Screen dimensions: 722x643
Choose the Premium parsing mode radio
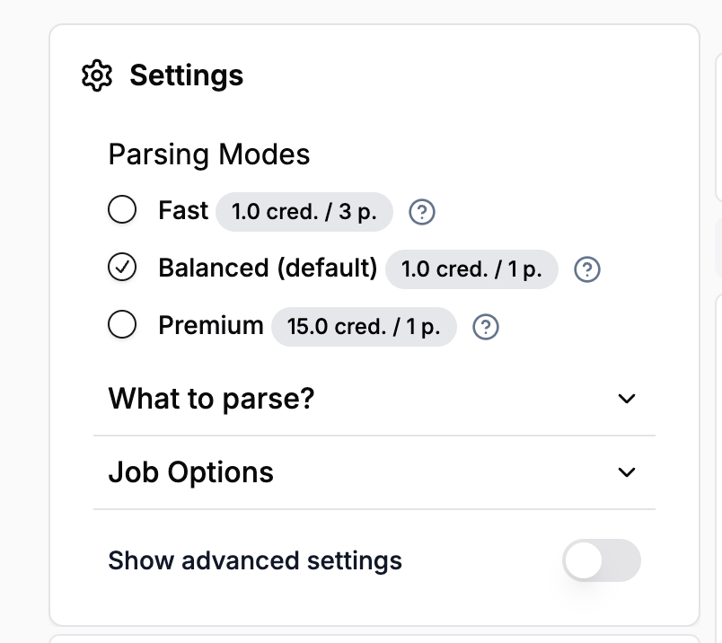(122, 325)
